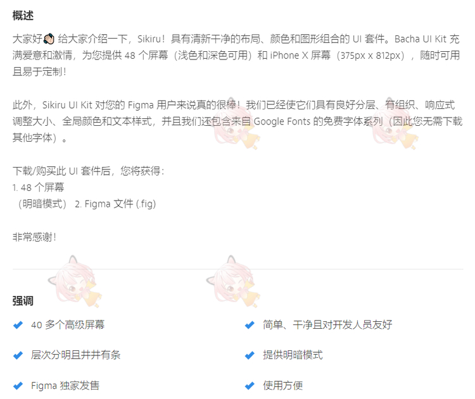
Task: Click the 概述 section heading
Action: click(x=23, y=15)
